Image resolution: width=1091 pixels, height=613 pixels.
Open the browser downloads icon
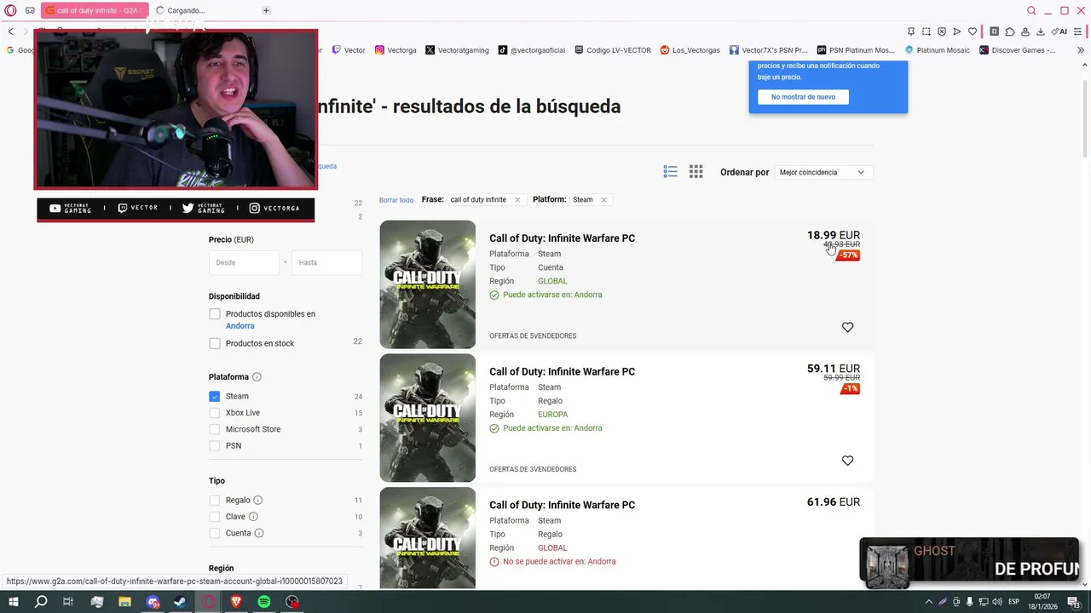[1041, 32]
